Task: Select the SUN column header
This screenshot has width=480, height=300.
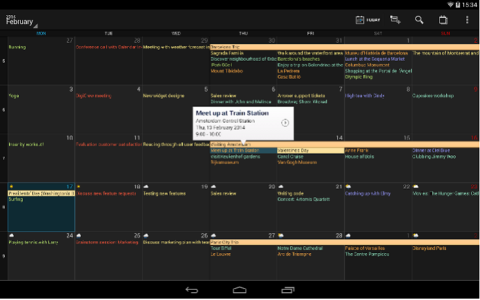Action: (x=445, y=33)
